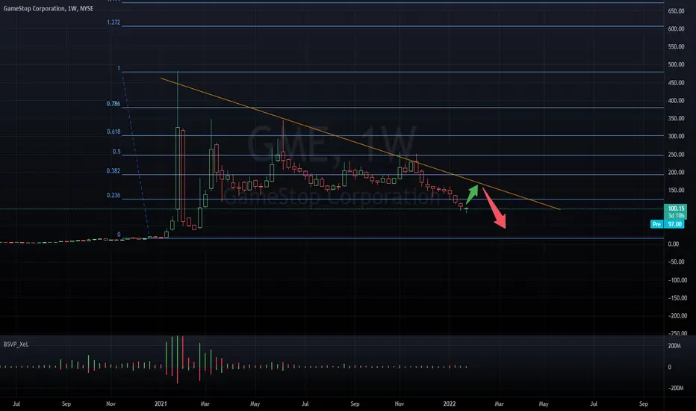Screen dimensions: 696x411
Task: Click the 350.00 price axis value
Action: (676, 119)
